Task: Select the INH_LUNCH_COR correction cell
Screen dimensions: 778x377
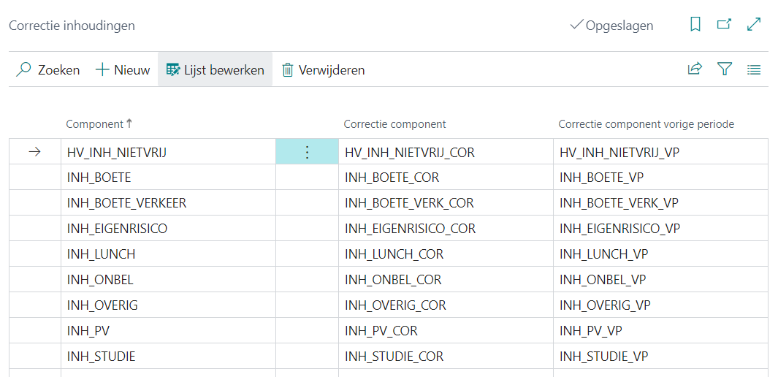Action: pos(394,254)
